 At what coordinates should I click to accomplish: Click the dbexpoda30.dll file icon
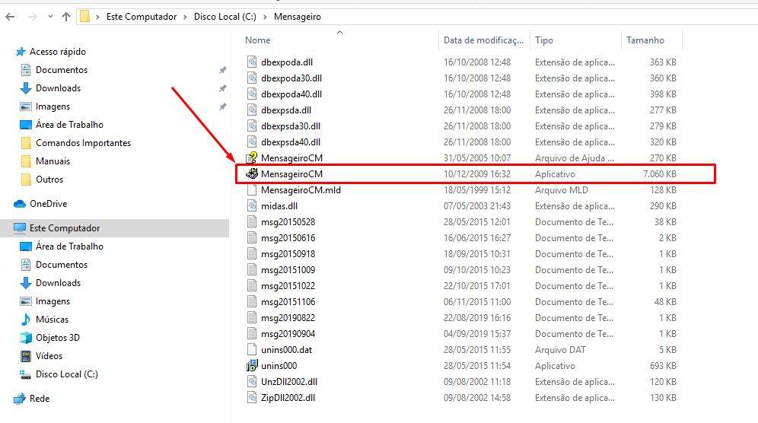pos(252,78)
